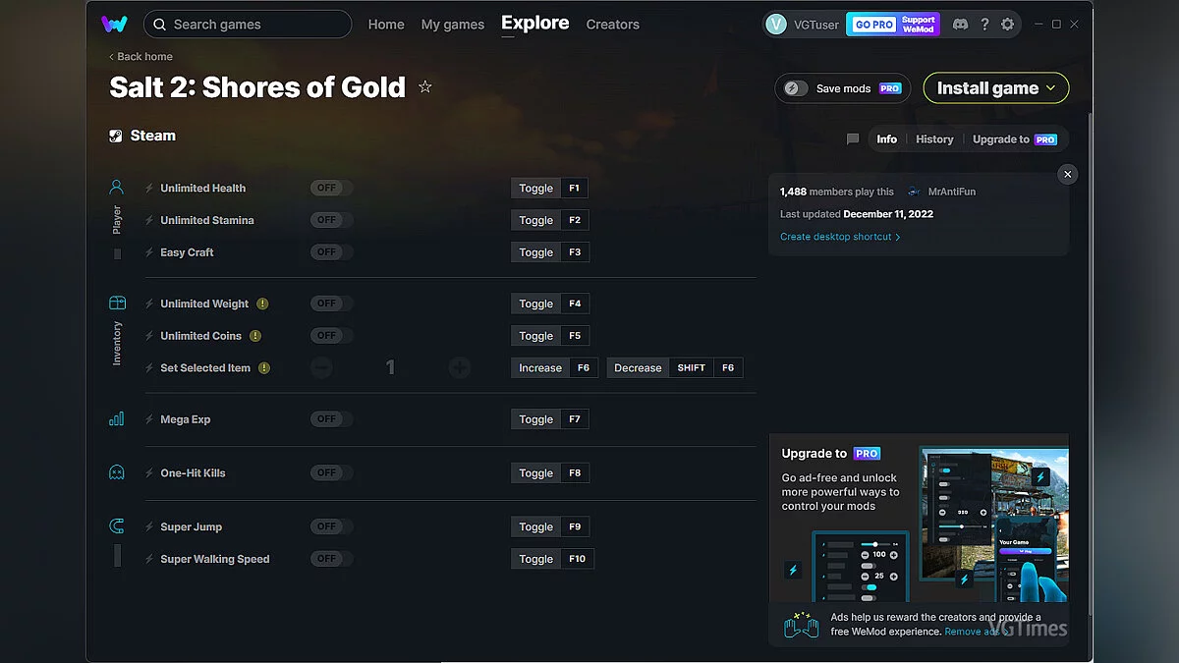This screenshot has height=663, width=1179.
Task: Switch to the History tab
Action: tap(933, 138)
